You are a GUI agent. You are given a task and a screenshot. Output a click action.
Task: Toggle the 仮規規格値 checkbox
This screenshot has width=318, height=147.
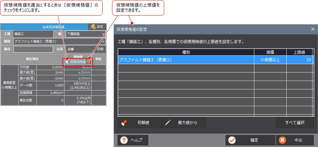[67, 62]
